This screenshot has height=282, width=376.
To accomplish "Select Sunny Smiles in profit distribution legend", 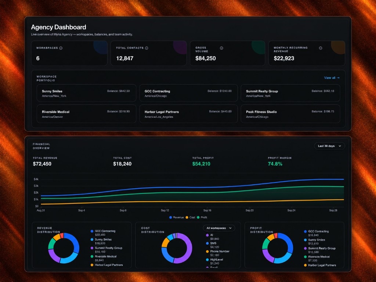I will pos(315,240).
